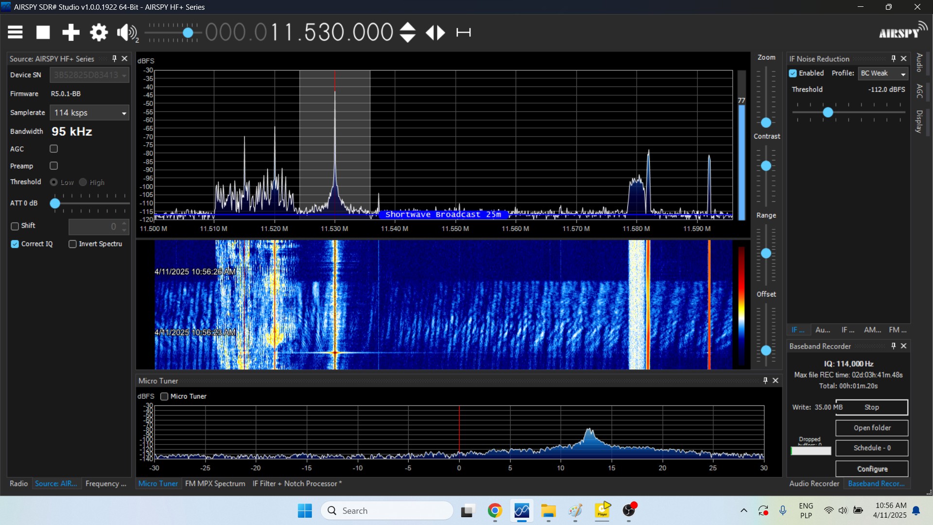The image size is (933, 525).
Task: Switch to the Baseband Recor... tab
Action: [x=876, y=484]
